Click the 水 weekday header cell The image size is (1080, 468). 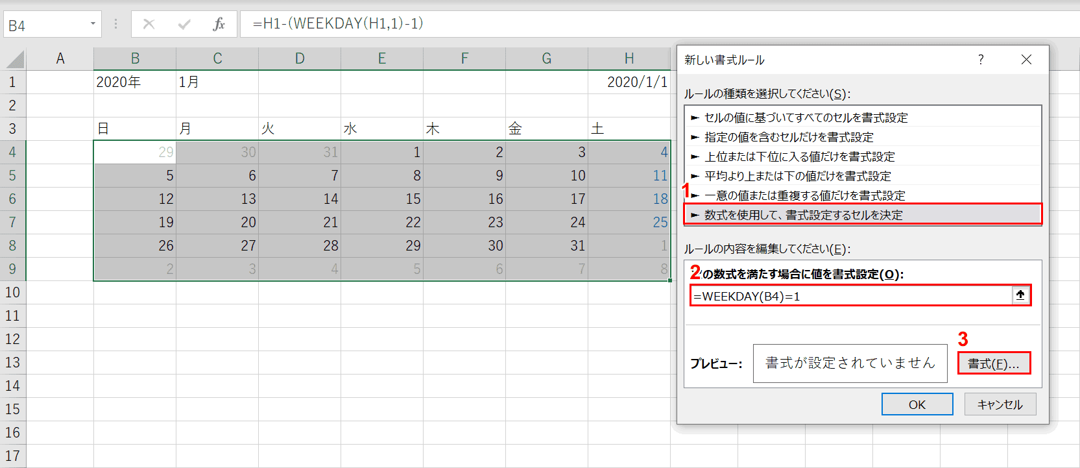pos(382,129)
